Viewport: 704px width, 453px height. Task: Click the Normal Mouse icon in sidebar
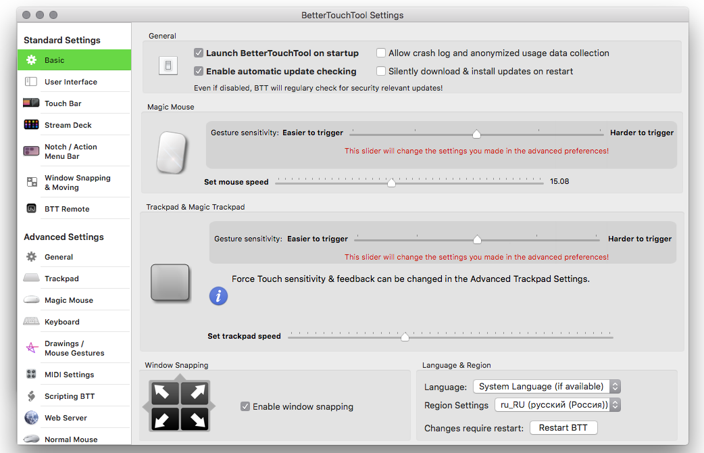pos(31,439)
